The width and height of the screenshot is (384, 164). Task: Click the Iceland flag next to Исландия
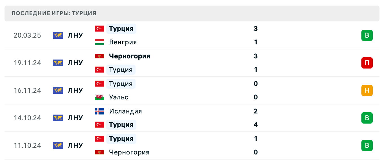[x=99, y=111]
